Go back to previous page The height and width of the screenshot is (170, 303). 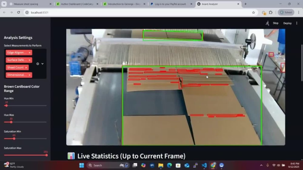[4, 12]
